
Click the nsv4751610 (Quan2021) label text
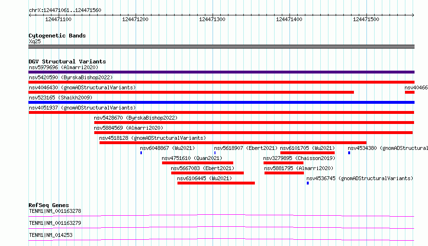click(x=192, y=158)
